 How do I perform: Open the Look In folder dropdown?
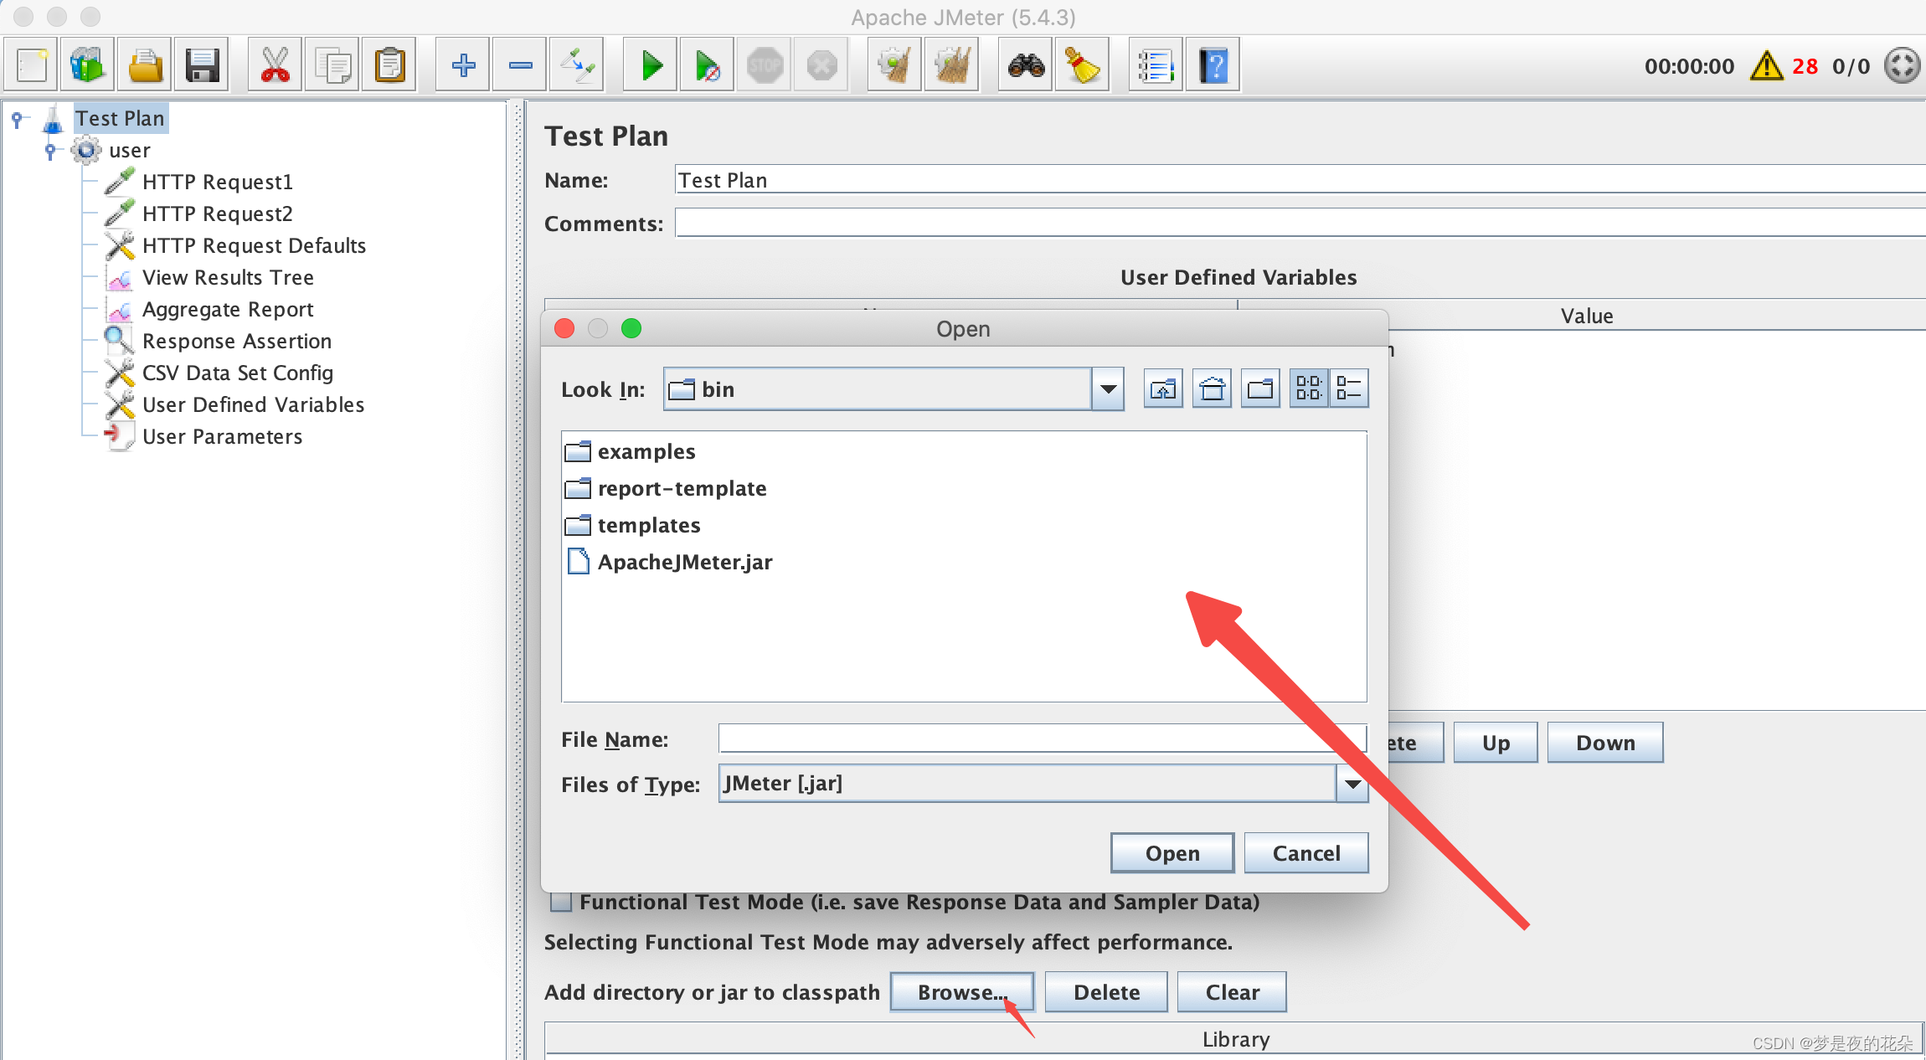tap(1108, 388)
